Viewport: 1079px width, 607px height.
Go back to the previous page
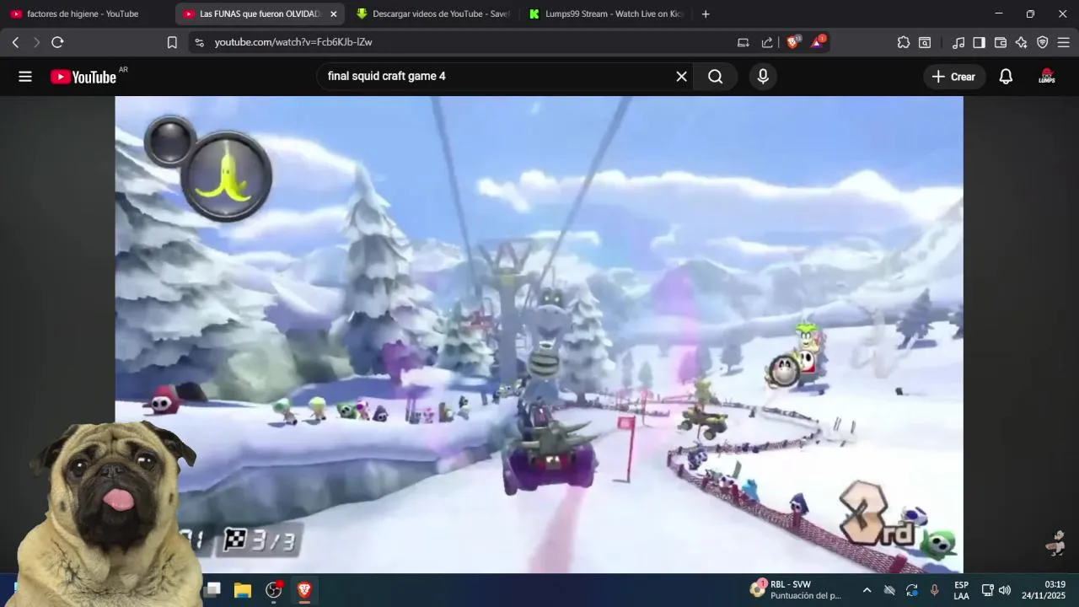[x=15, y=42]
